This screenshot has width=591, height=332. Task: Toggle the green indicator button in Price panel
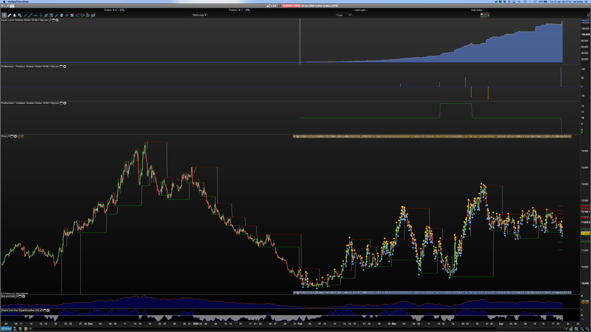pyautogui.click(x=22, y=136)
